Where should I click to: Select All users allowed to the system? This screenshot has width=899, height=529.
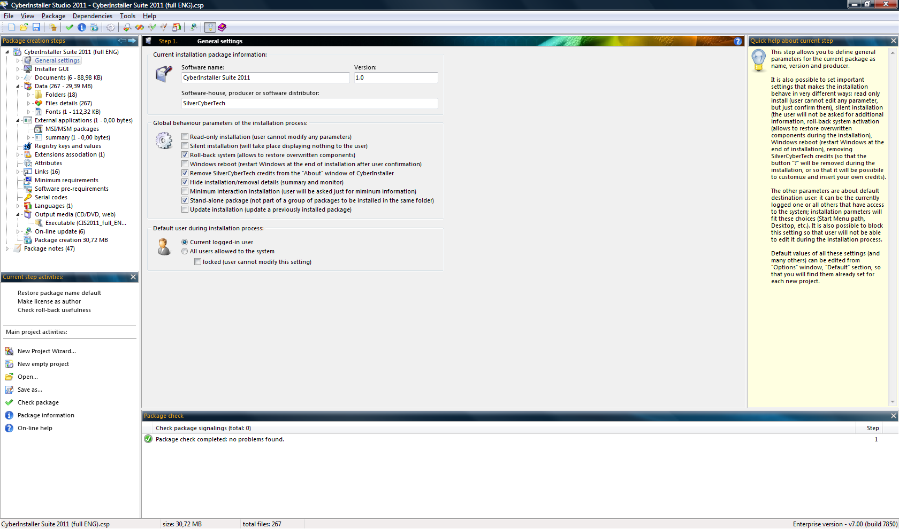click(185, 251)
